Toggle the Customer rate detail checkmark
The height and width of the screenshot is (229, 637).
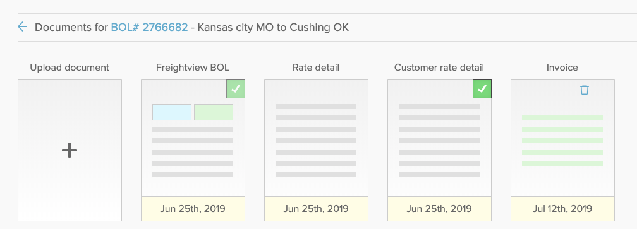point(482,89)
